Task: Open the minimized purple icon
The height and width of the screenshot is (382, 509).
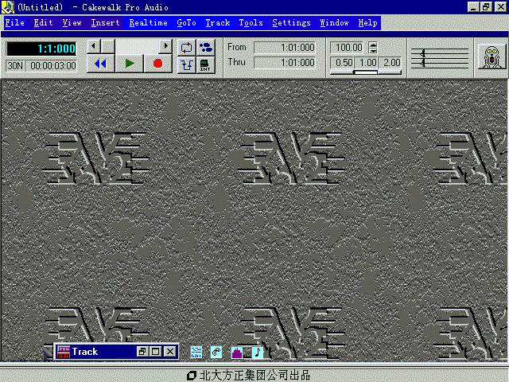Action: [x=237, y=352]
